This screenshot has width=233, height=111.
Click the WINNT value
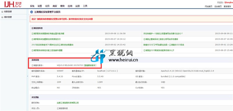point(60,71)
